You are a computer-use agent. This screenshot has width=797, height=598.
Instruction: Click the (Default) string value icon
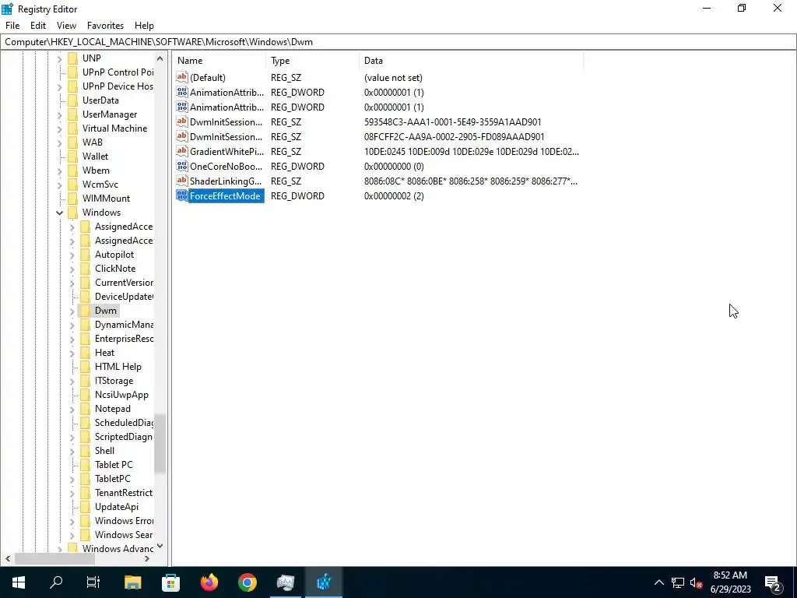[182, 77]
